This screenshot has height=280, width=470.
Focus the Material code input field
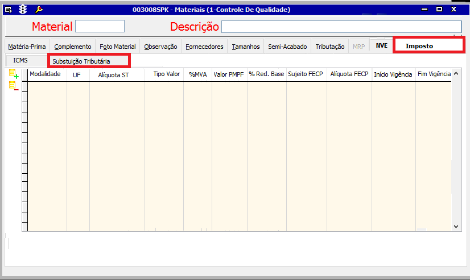100,26
